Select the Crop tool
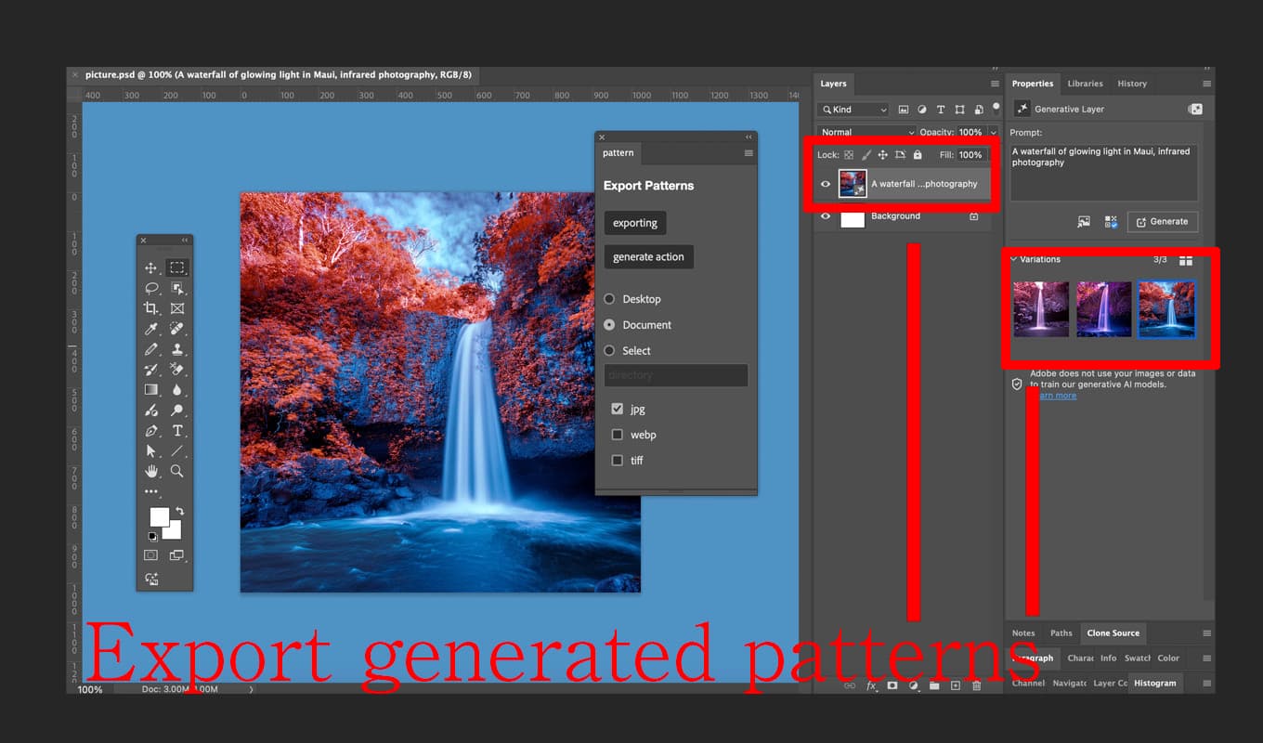The height and width of the screenshot is (743, 1263). point(150,308)
